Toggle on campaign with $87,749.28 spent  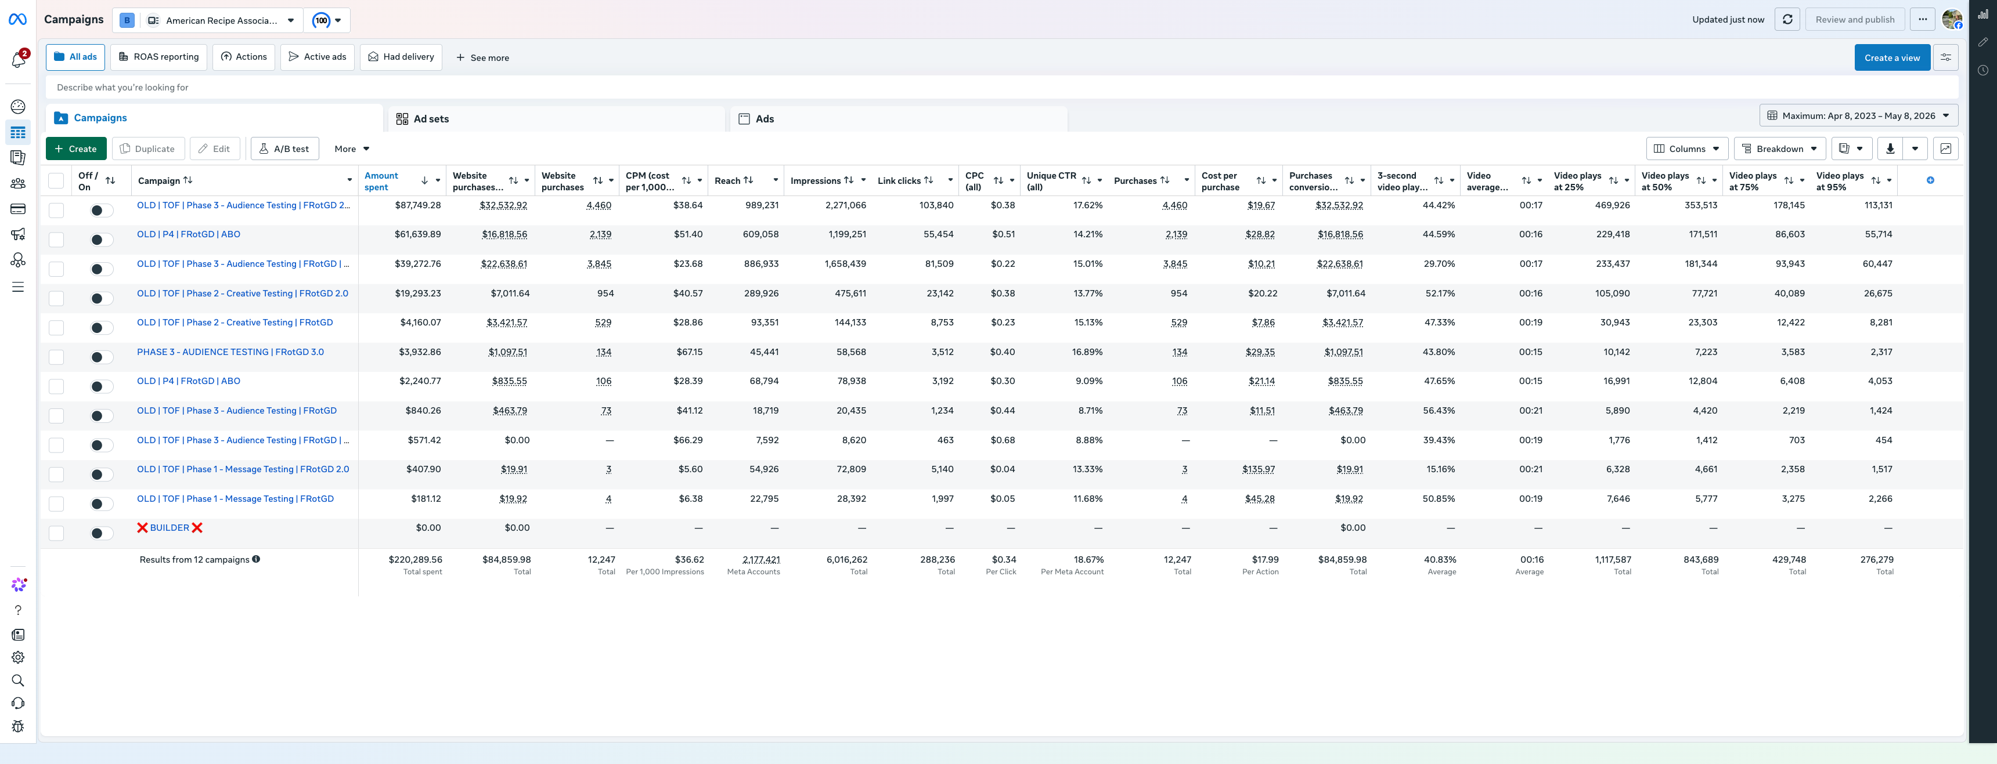click(101, 210)
